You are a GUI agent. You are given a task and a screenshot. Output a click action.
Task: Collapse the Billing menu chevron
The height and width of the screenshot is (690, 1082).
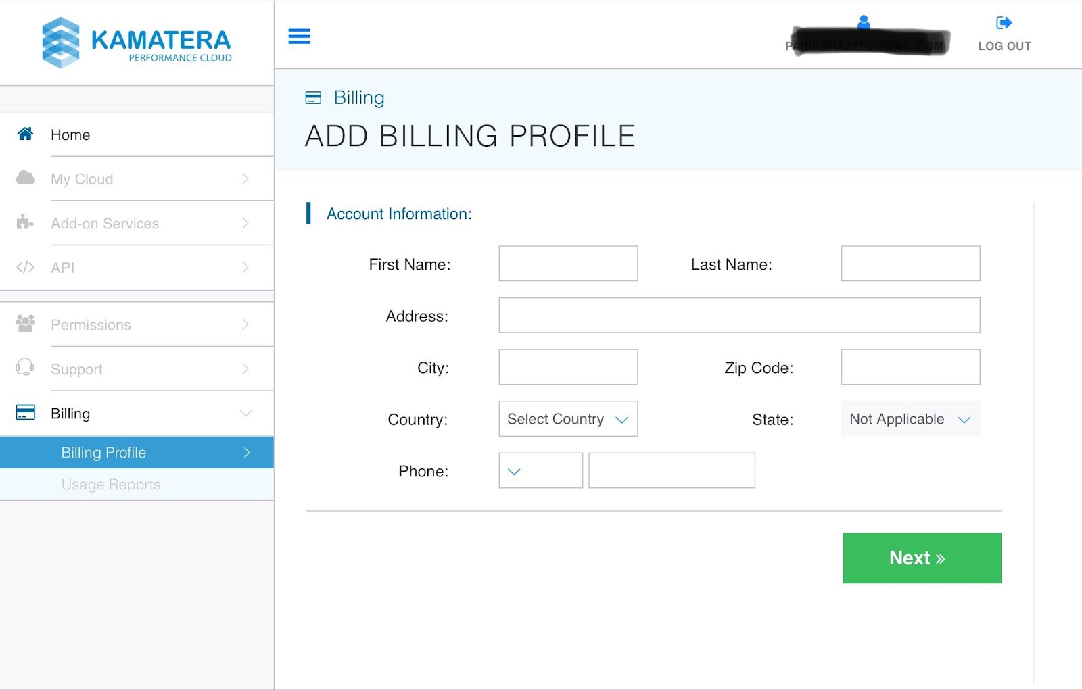245,413
